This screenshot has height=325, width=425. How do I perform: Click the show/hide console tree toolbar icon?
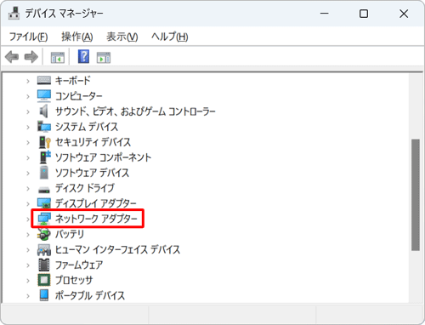click(x=58, y=57)
